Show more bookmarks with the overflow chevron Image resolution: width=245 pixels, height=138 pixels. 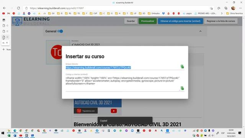[x=222, y=13]
